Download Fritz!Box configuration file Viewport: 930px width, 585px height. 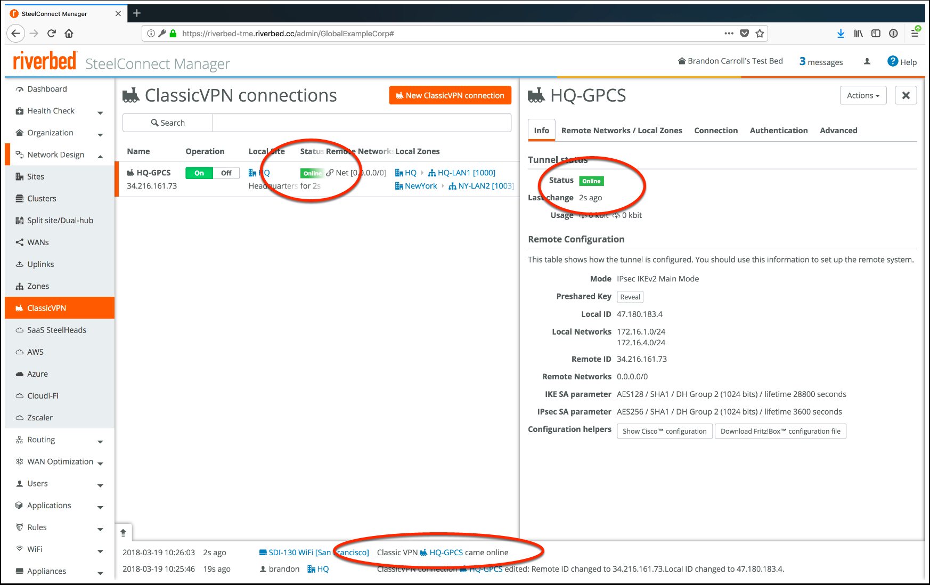coord(780,431)
